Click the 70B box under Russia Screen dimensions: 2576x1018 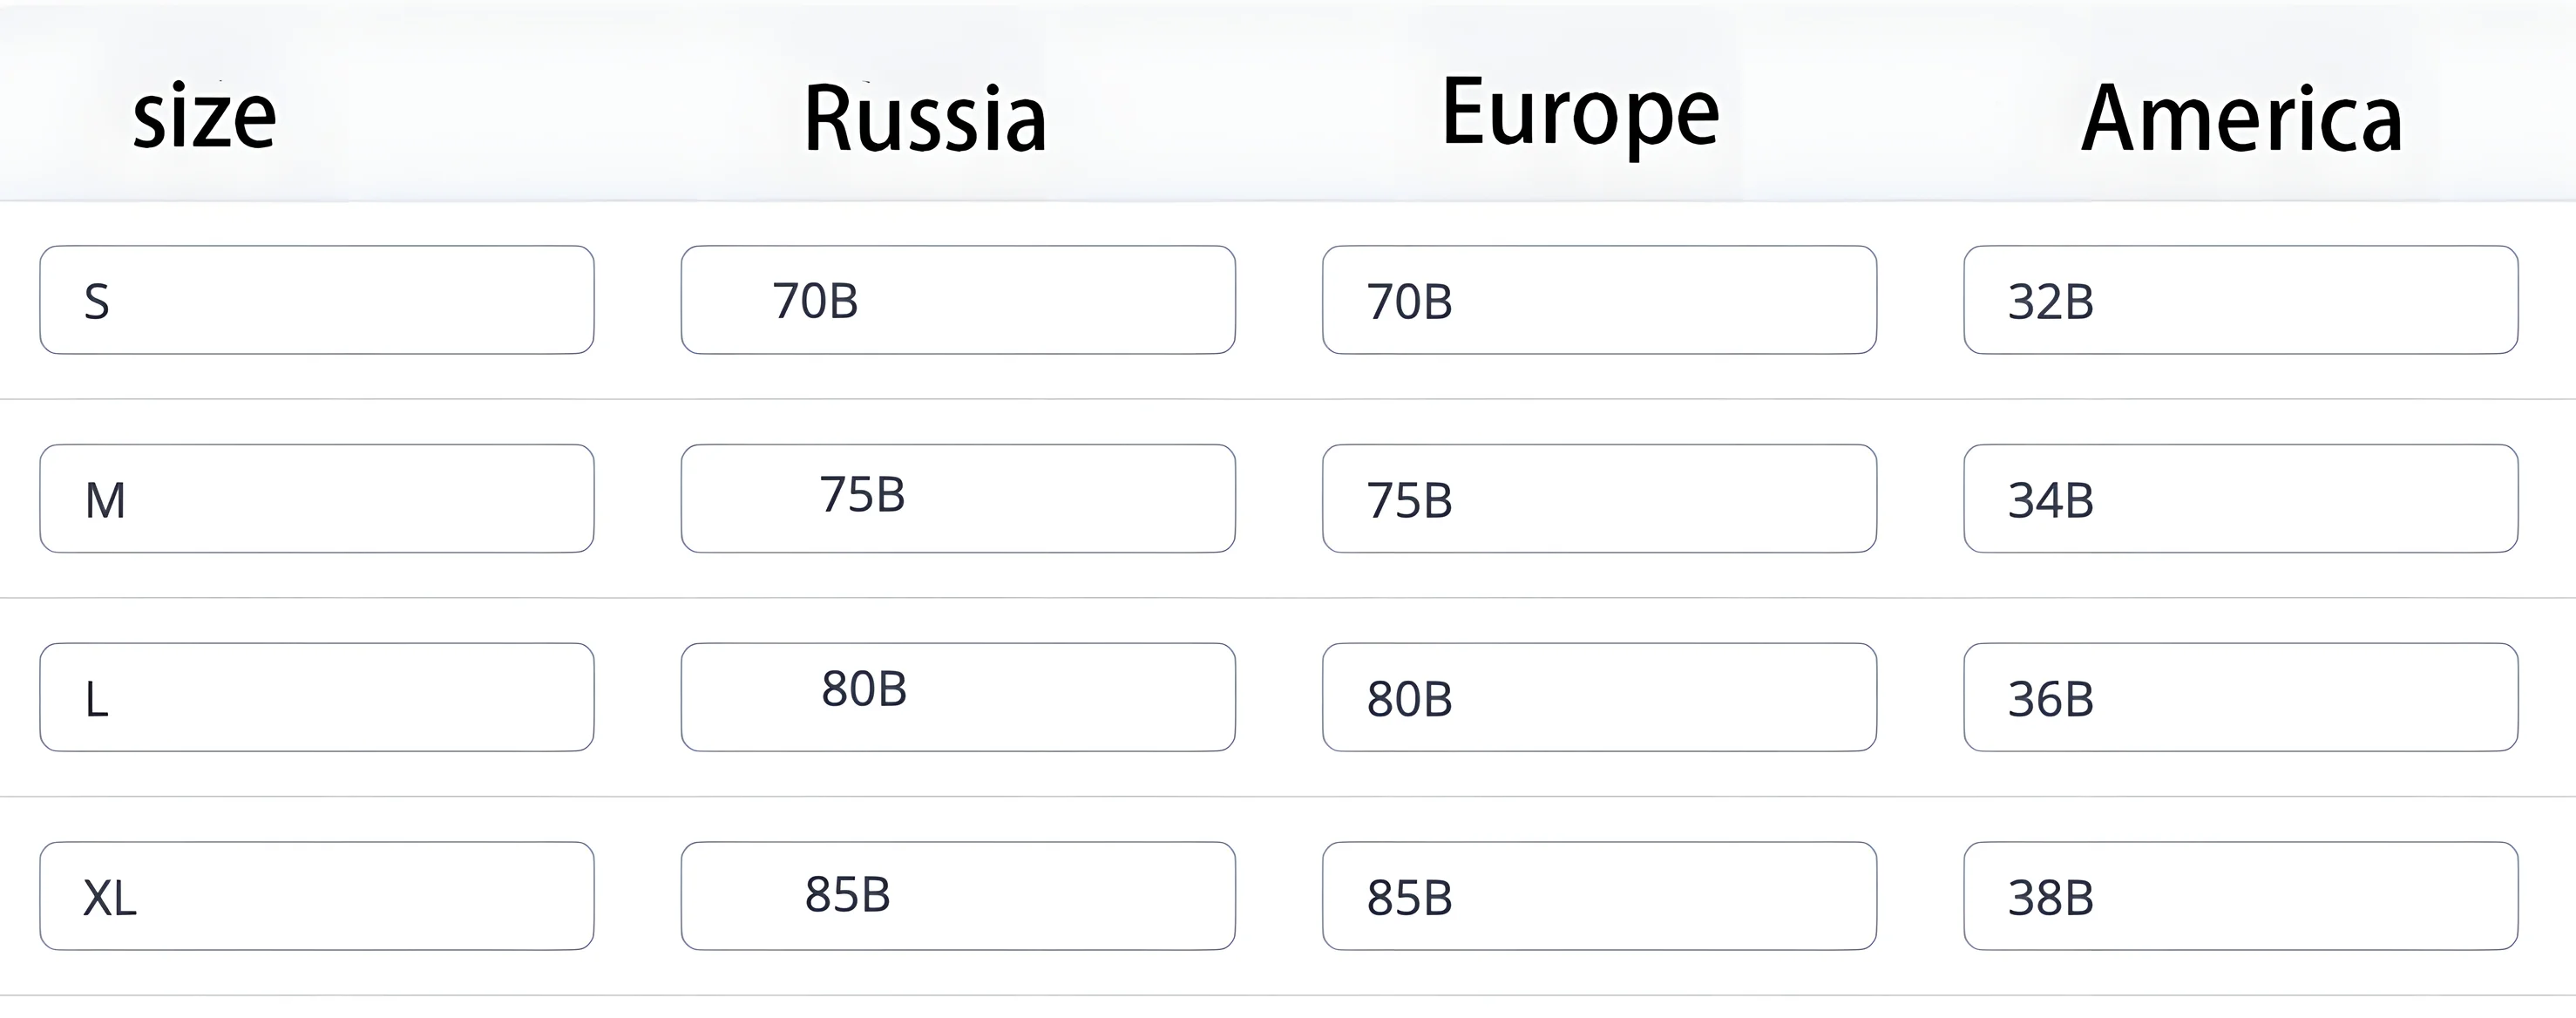pyautogui.click(x=958, y=300)
